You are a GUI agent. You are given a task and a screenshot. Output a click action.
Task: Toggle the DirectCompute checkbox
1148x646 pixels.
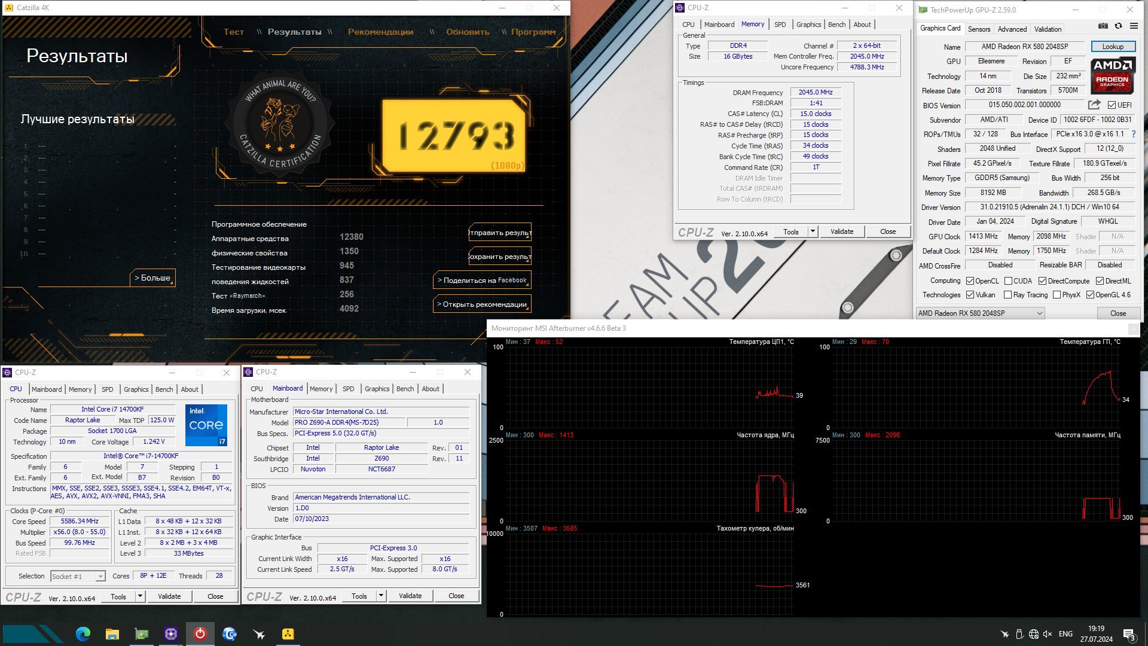(x=1042, y=281)
